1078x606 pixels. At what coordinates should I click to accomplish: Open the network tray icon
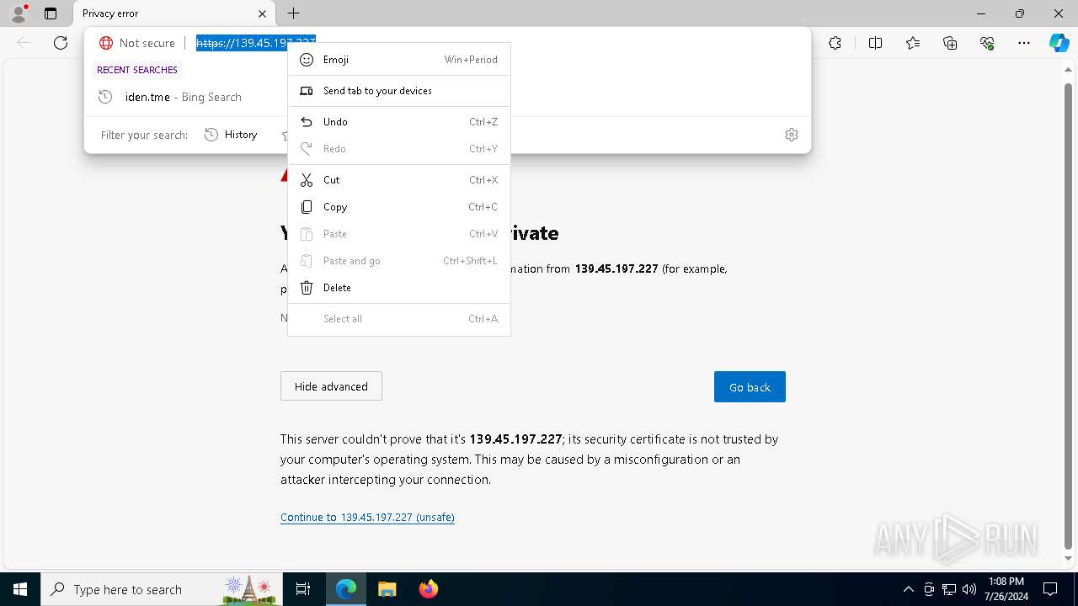[949, 589]
